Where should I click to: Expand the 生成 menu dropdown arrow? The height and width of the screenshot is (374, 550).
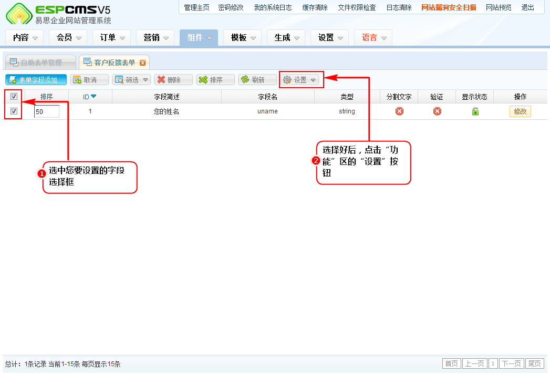[297, 38]
